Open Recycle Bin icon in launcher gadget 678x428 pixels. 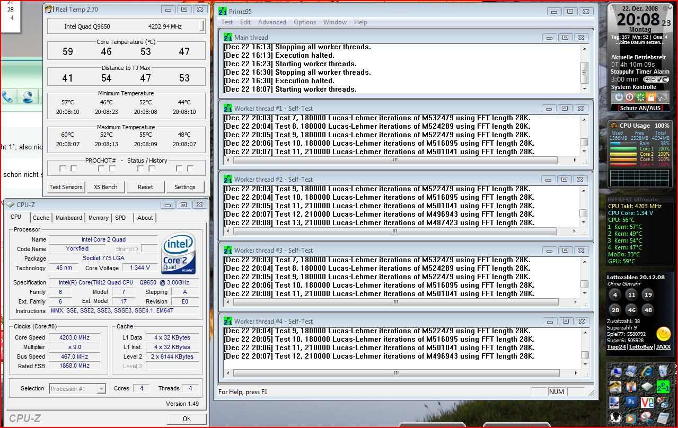(x=663, y=372)
